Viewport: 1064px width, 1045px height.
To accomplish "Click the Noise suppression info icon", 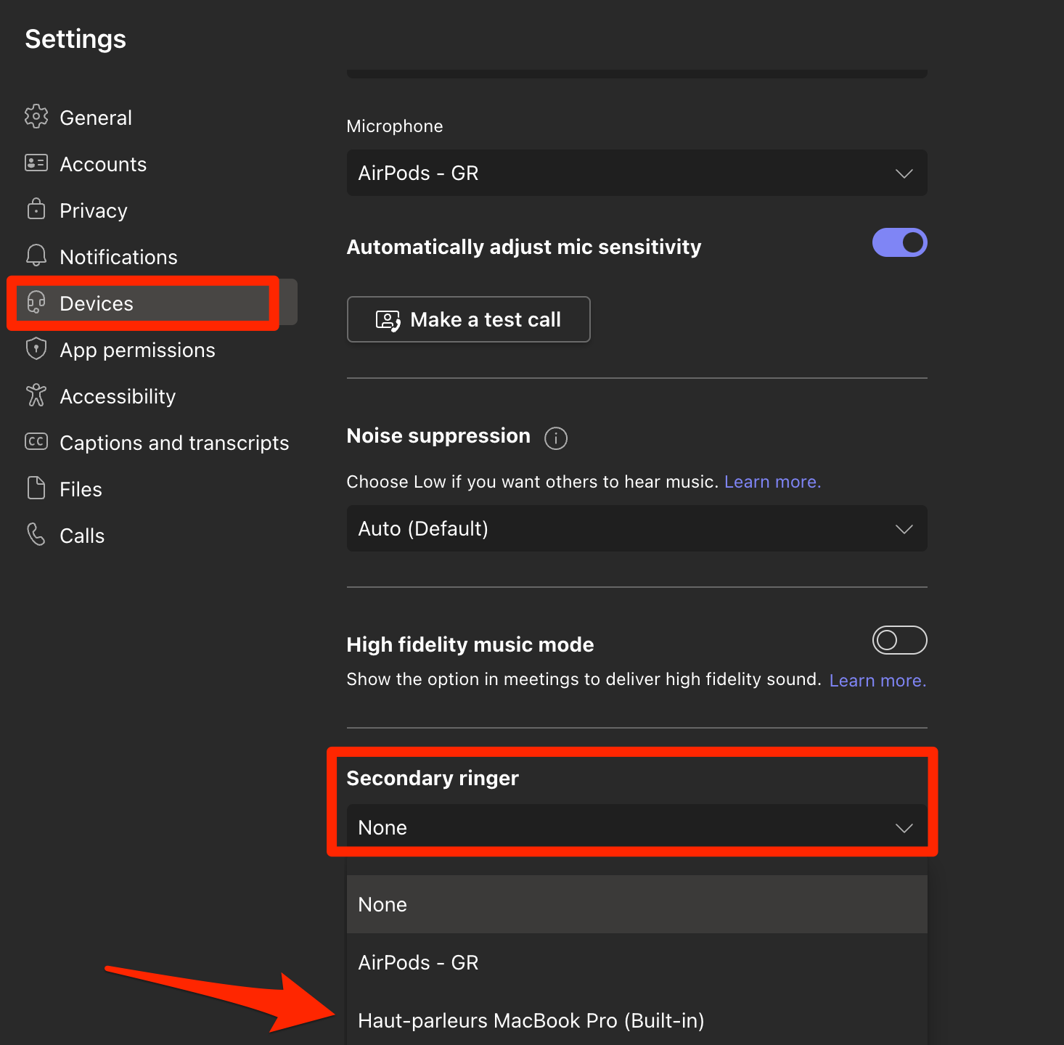I will click(x=556, y=438).
